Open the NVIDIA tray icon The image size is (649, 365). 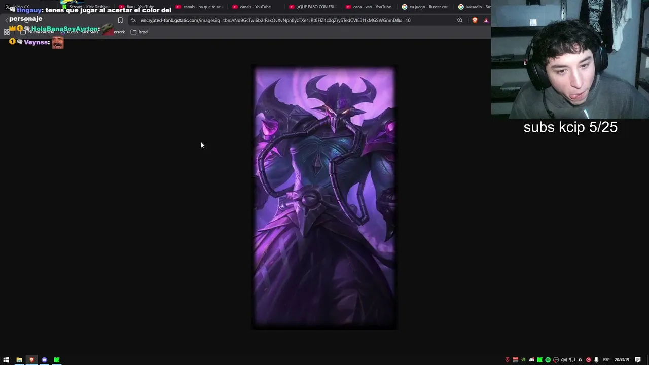pos(523,360)
